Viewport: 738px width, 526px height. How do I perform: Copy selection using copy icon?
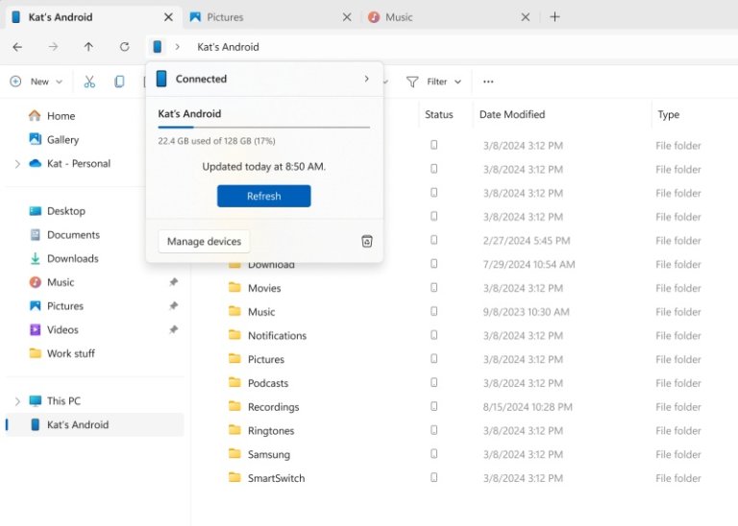tap(119, 82)
